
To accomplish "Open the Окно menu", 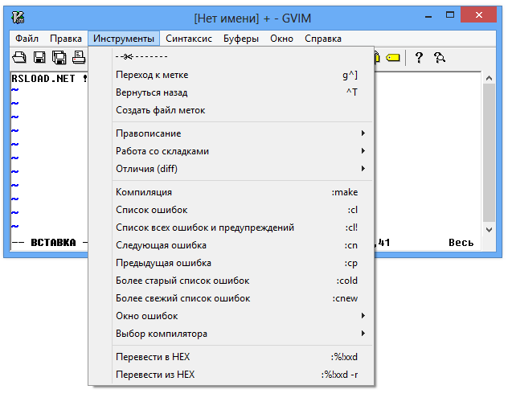I will click(281, 39).
